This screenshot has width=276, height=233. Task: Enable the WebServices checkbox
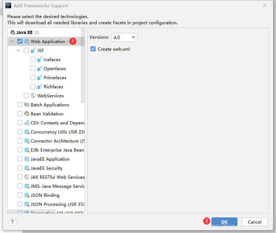[x=26, y=96]
